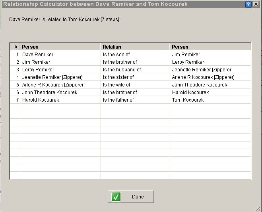
Task: Click the second Person column header
Action: click(210, 47)
